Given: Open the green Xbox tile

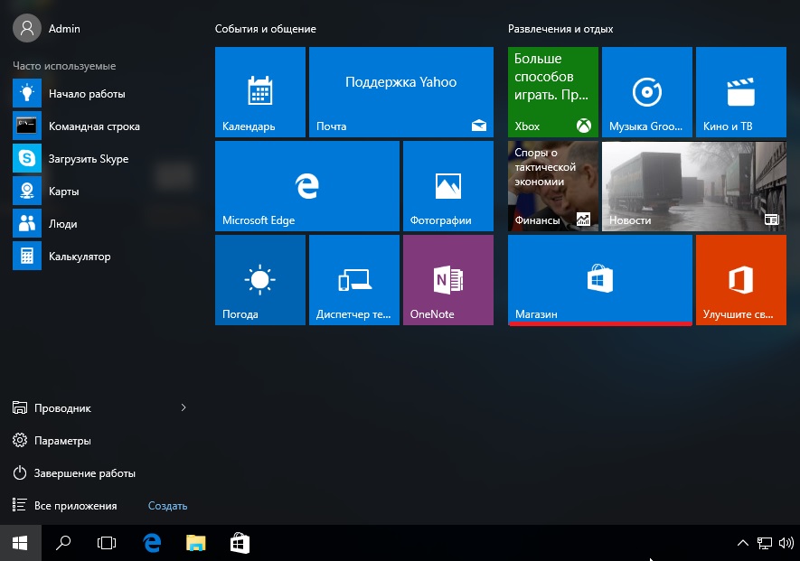Looking at the screenshot, I should [x=553, y=92].
